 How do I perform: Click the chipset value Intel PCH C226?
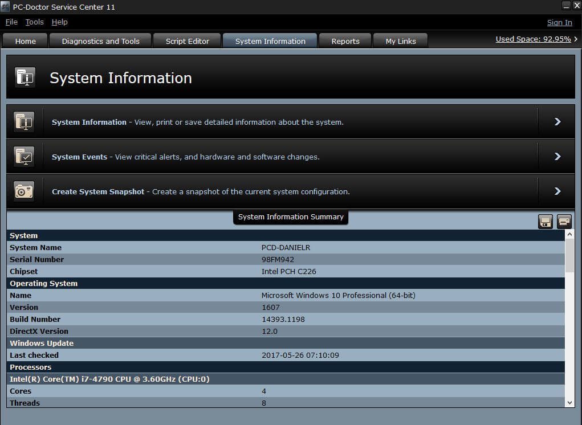289,271
